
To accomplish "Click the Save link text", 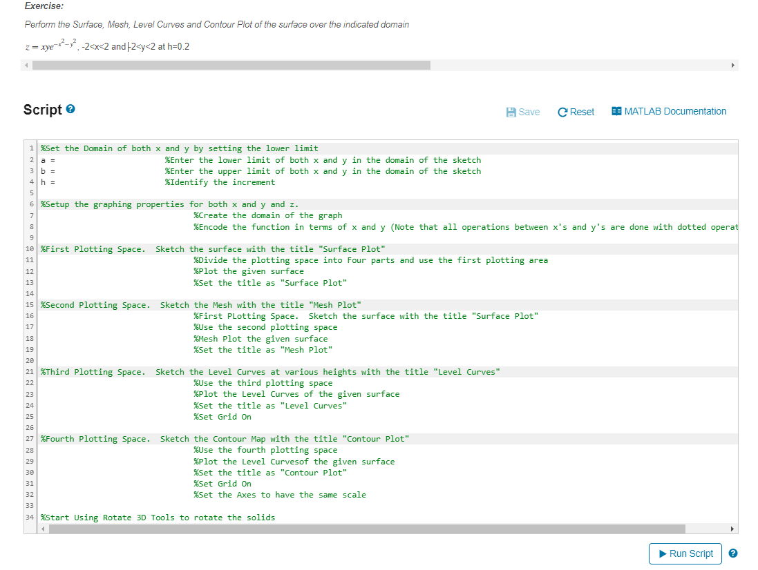I will click(529, 112).
